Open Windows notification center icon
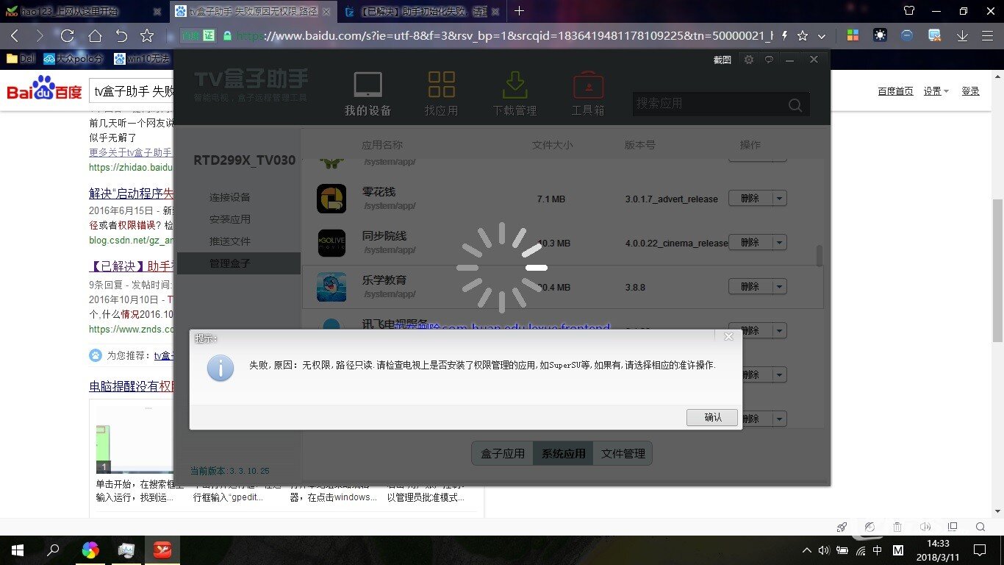Screen dimensions: 1004x565 [979, 550]
